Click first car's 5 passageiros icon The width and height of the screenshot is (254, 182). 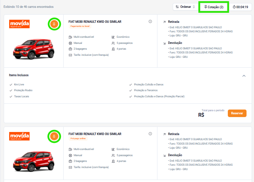(113, 43)
